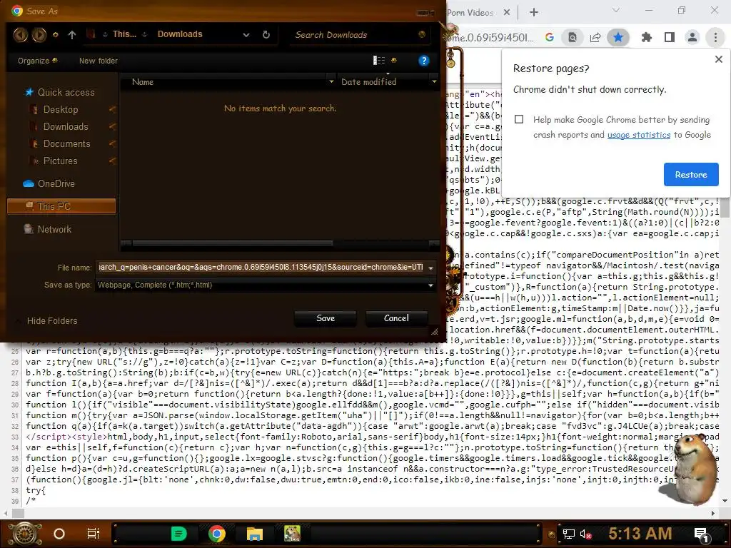
Task: Open new tab in Chrome
Action: coord(534,12)
